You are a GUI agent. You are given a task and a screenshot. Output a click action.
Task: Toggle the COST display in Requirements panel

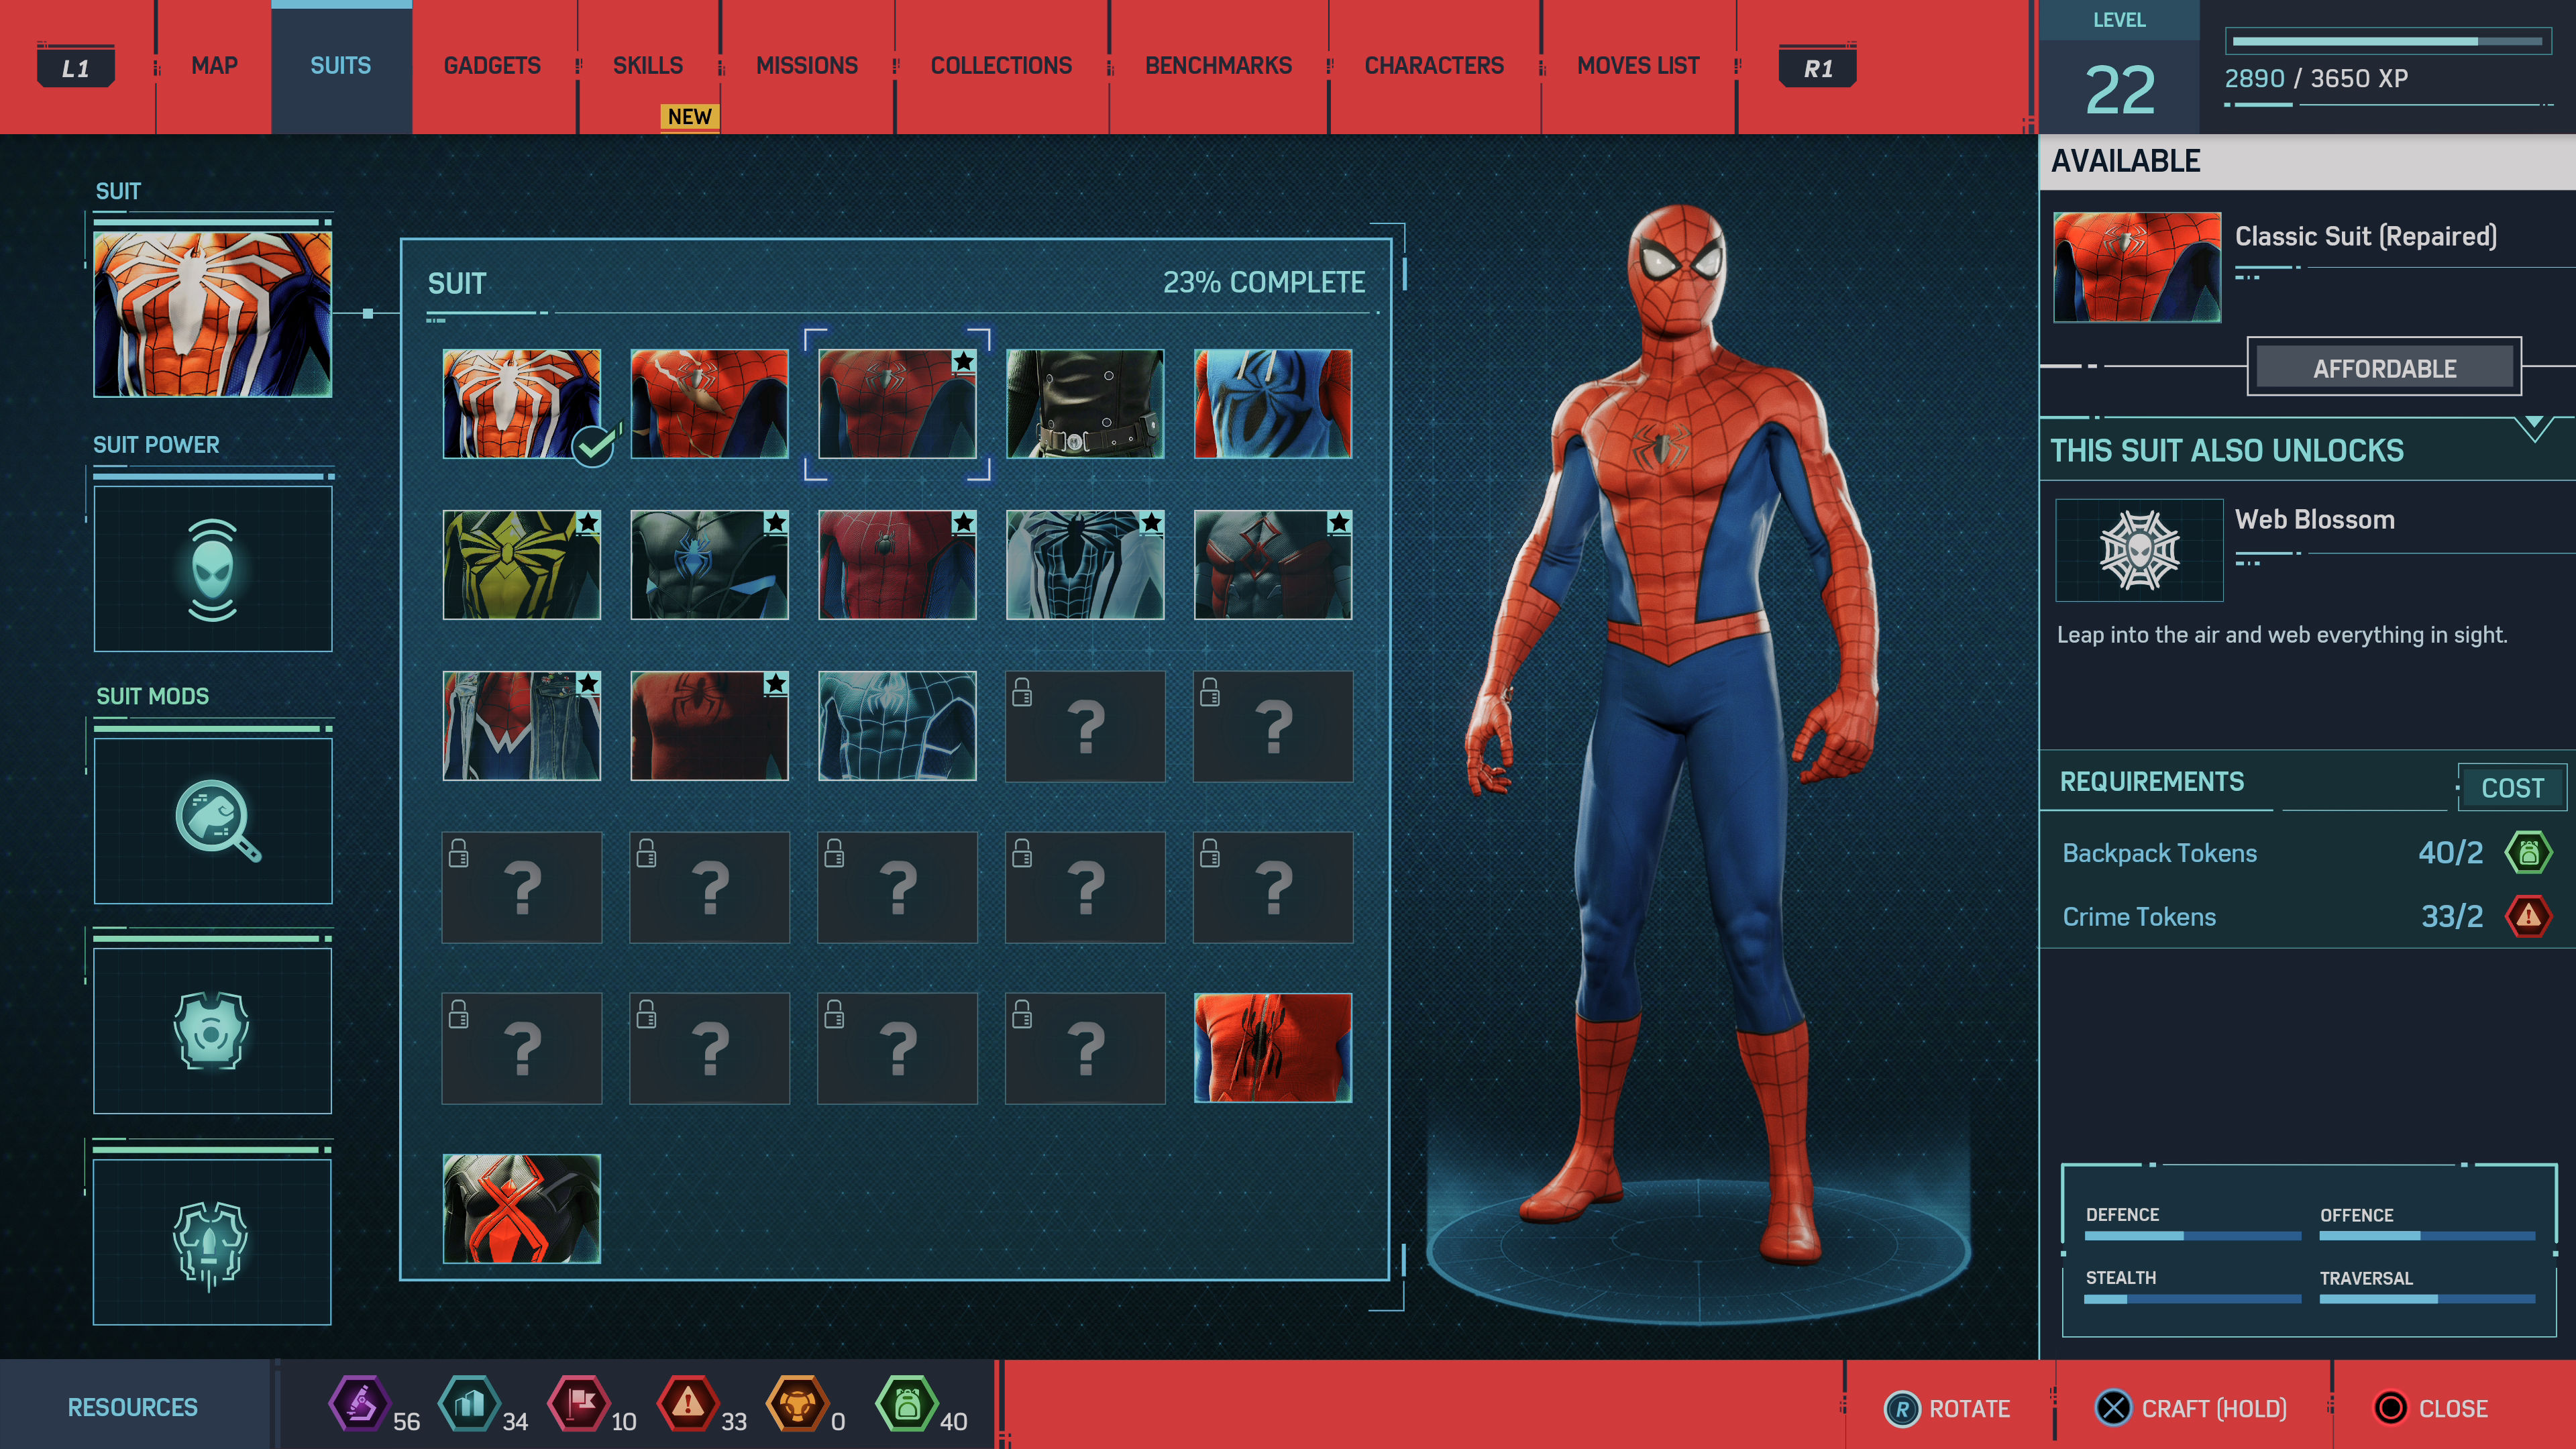(2512, 787)
